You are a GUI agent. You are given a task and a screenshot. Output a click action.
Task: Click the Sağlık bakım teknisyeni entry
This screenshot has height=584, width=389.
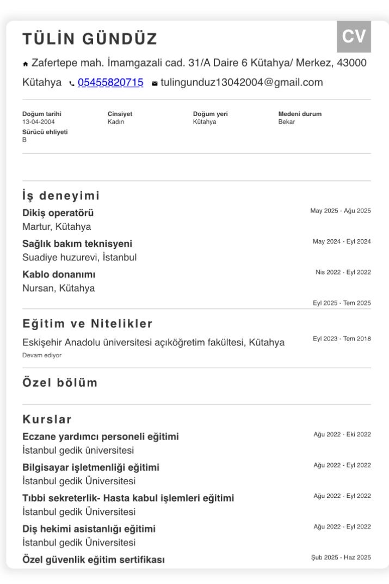[x=77, y=244]
